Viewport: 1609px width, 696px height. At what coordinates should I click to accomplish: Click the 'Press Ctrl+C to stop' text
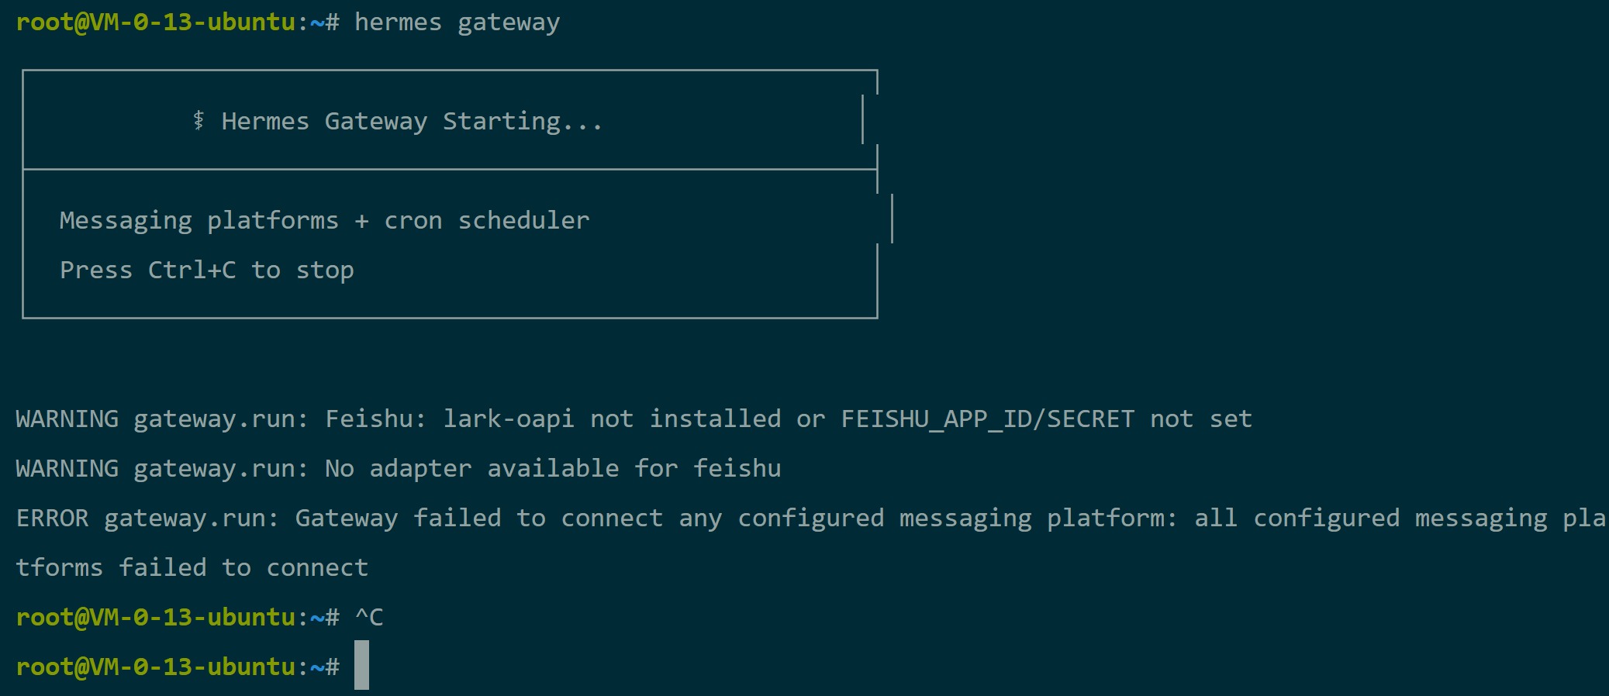coord(207,270)
